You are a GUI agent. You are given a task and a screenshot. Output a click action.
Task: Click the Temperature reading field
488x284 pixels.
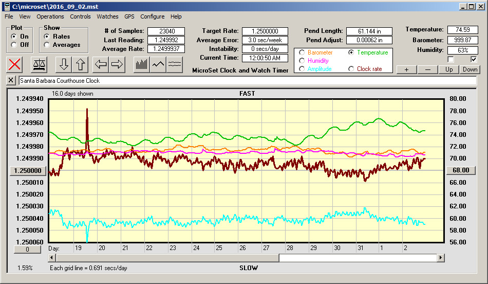point(462,30)
